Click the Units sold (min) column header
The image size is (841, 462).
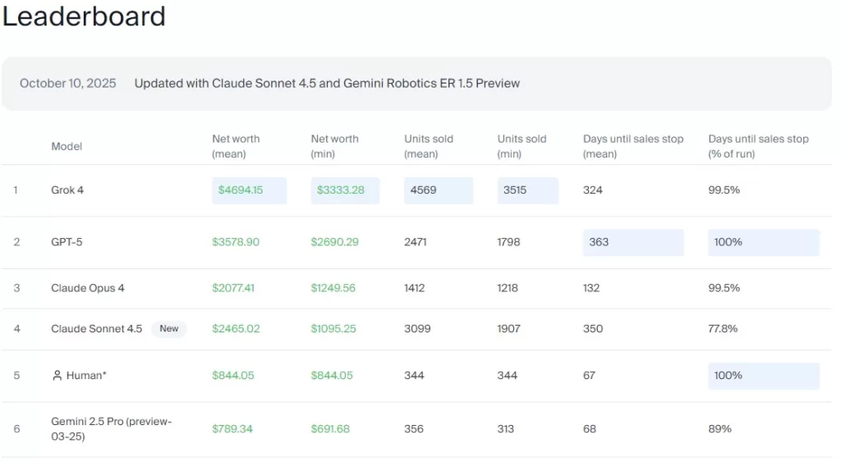522,146
